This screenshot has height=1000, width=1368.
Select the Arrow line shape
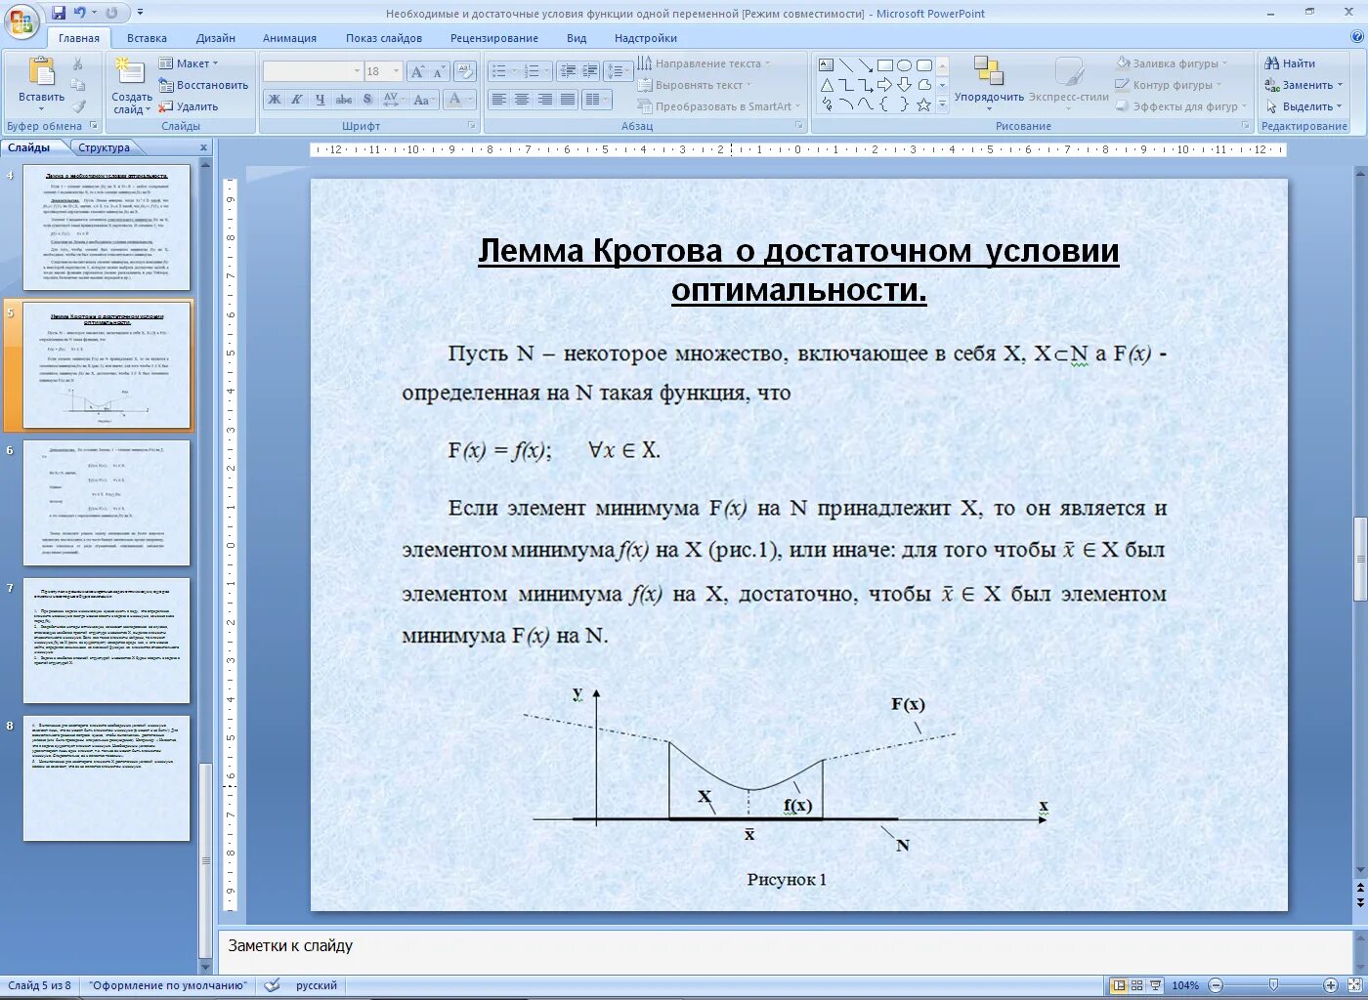pyautogui.click(x=865, y=65)
